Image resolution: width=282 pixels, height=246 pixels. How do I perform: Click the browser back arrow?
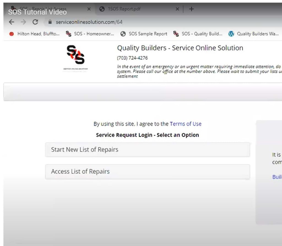11,22
